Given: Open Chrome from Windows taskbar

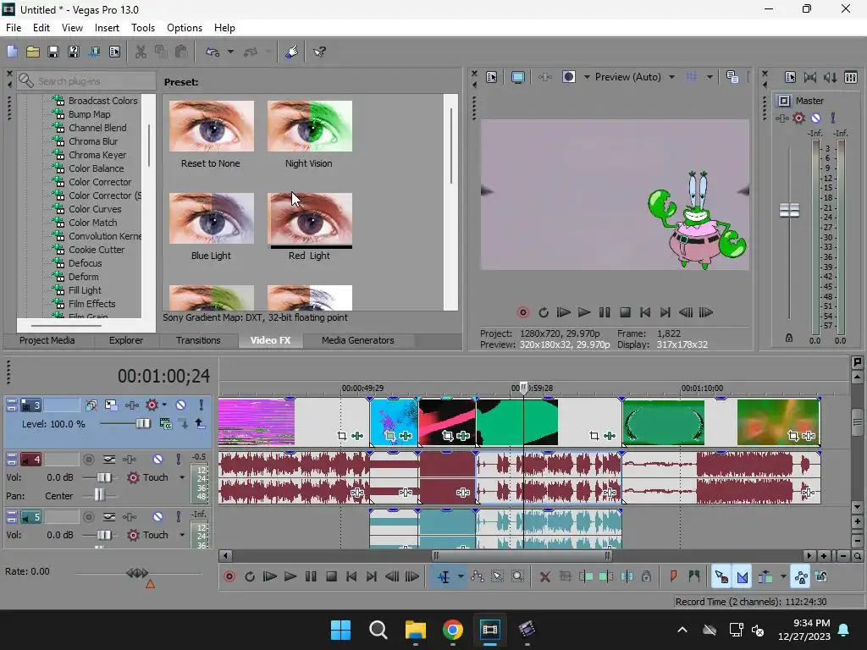Looking at the screenshot, I should (452, 630).
